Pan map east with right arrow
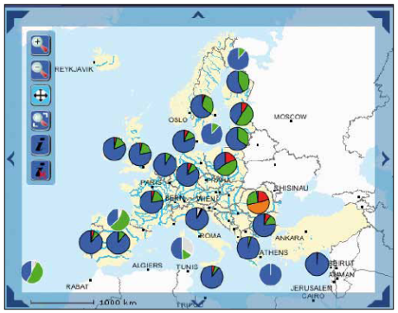 click(386, 159)
